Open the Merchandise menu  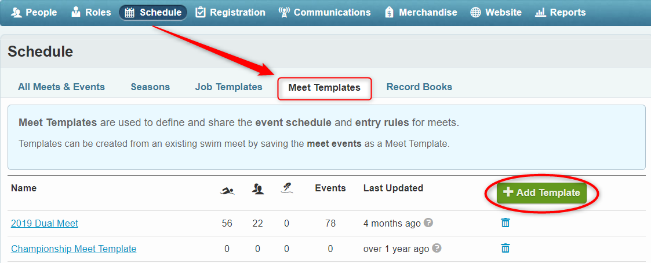tap(420, 12)
